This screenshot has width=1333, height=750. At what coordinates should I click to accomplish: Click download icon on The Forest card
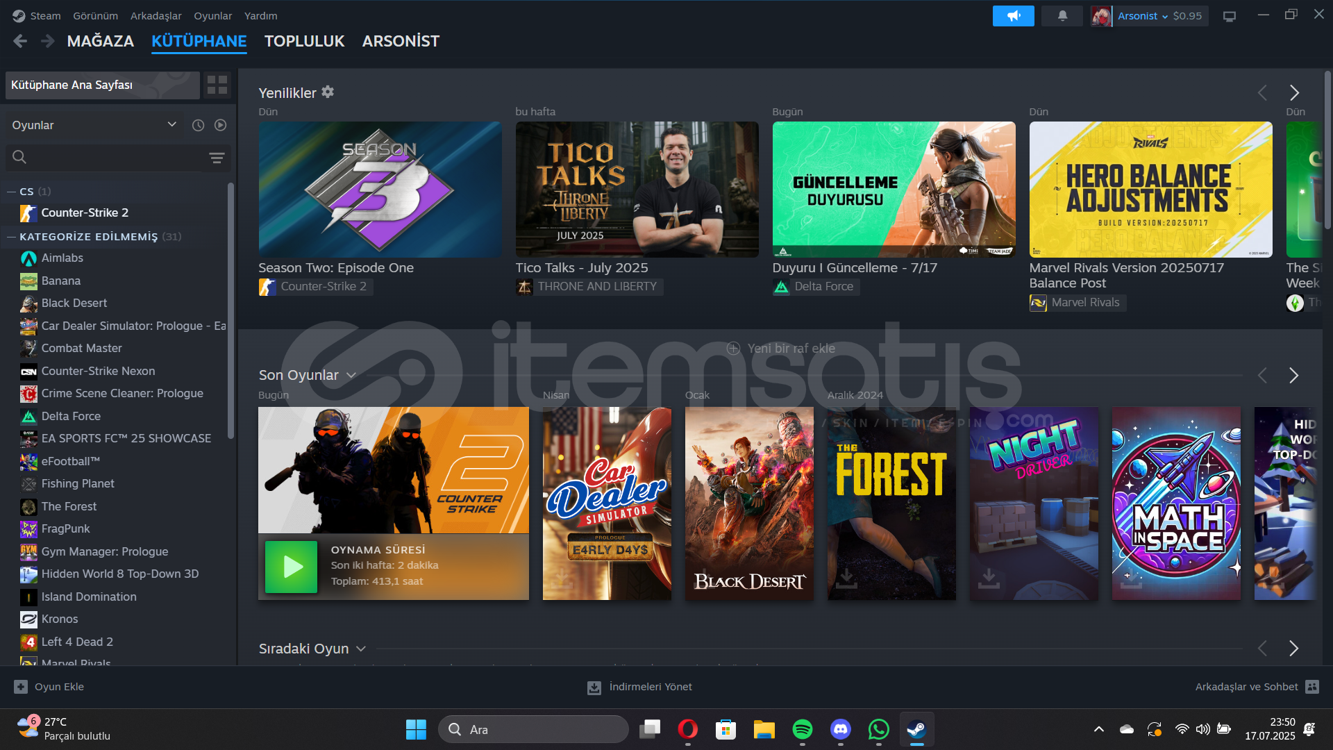click(846, 578)
